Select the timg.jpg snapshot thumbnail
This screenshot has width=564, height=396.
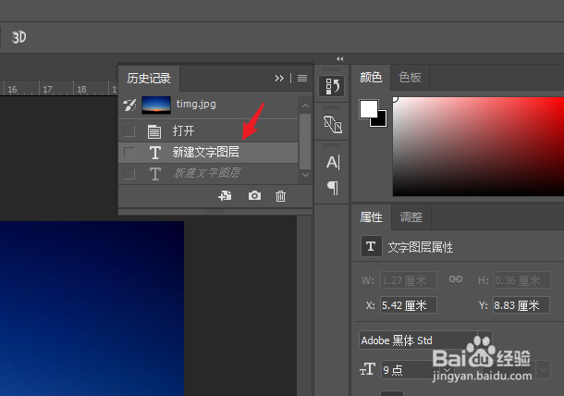(156, 105)
